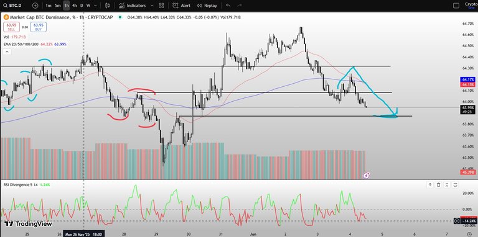Switch to the 4h timeframe
The image size is (478, 237).
pyautogui.click(x=75, y=6)
